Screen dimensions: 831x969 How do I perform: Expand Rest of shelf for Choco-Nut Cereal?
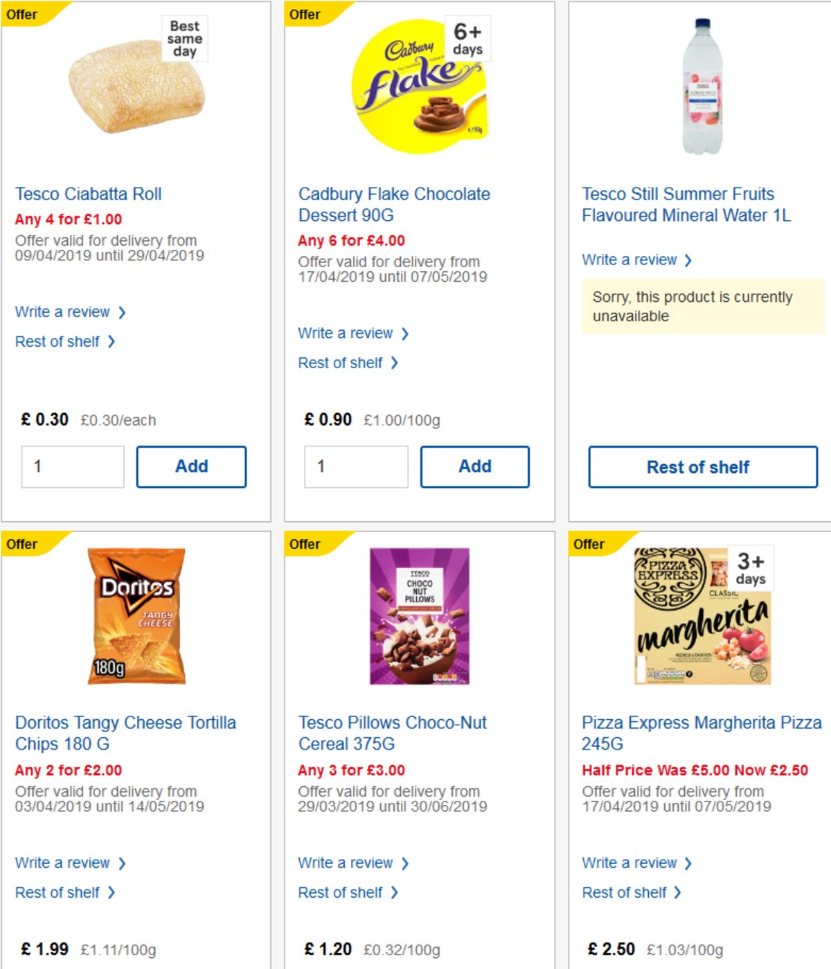coord(339,892)
